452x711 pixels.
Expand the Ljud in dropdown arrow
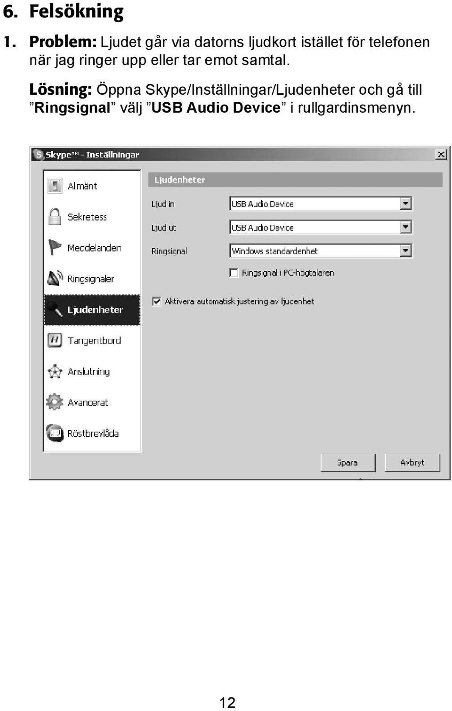click(405, 204)
